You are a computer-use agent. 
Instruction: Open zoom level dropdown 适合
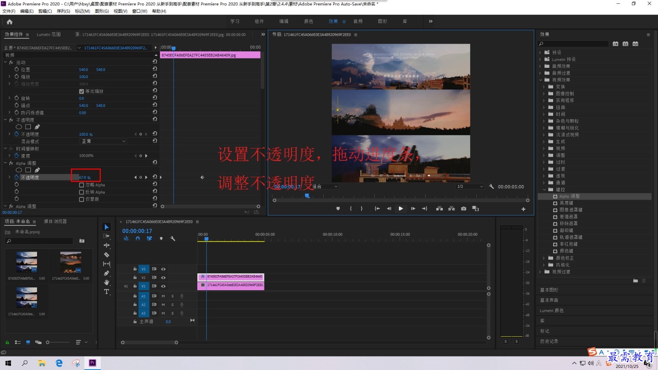point(325,186)
